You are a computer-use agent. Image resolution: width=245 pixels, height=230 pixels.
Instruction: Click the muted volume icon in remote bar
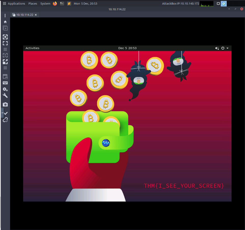pos(217,48)
